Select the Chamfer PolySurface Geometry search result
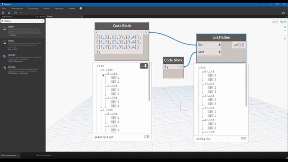Image resolution: width=288 pixels, height=162 pixels. coord(22,70)
